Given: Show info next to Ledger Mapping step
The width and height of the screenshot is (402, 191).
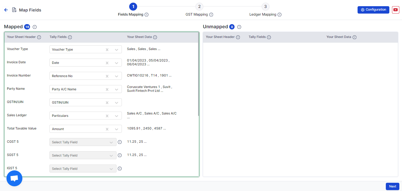Looking at the screenshot, I should pos(279,14).
